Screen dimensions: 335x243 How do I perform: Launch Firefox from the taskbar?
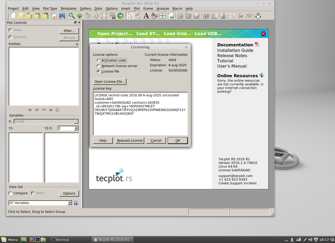point(32,240)
